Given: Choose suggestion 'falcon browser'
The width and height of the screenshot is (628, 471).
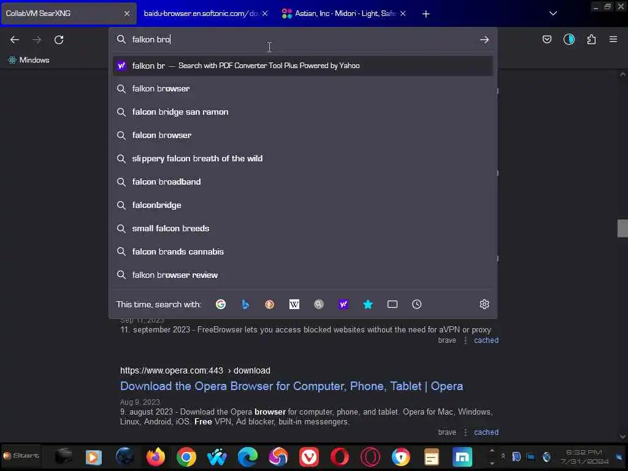Looking at the screenshot, I should click(302, 135).
